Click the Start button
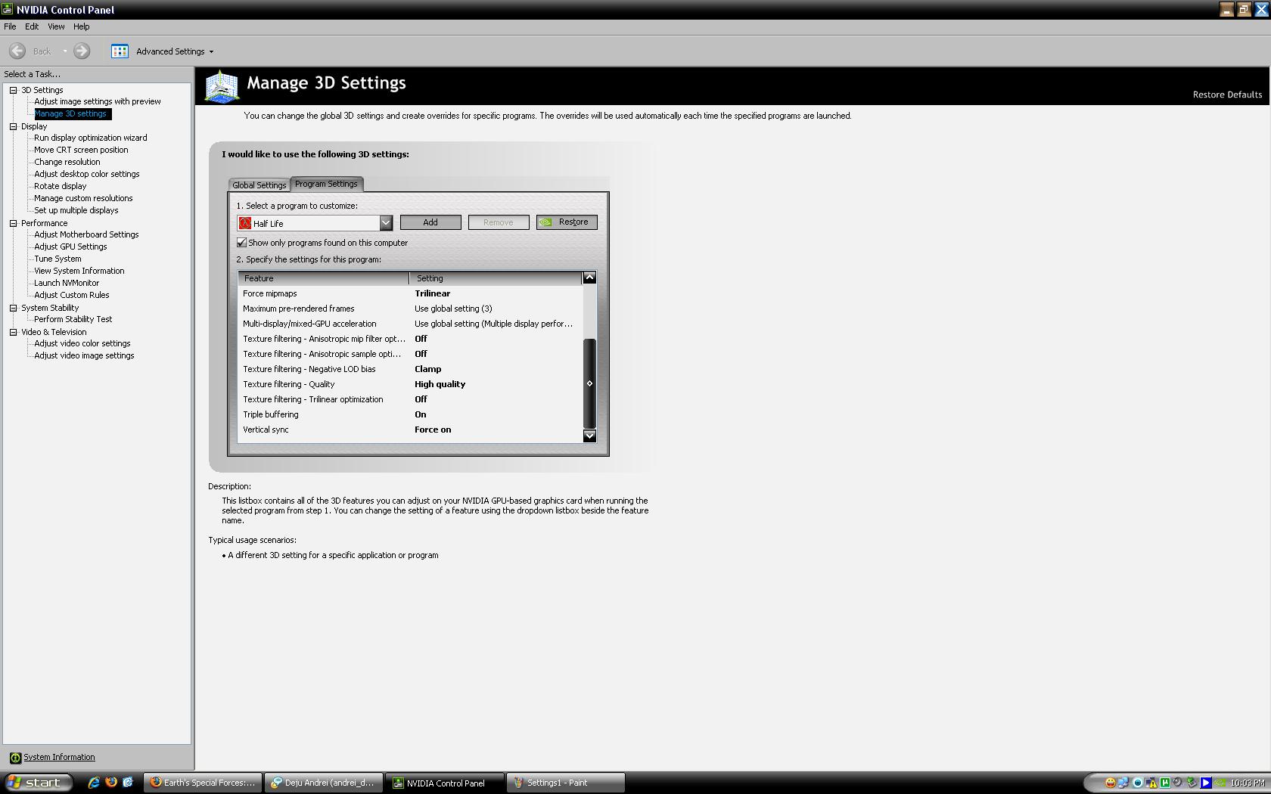 pos(38,783)
